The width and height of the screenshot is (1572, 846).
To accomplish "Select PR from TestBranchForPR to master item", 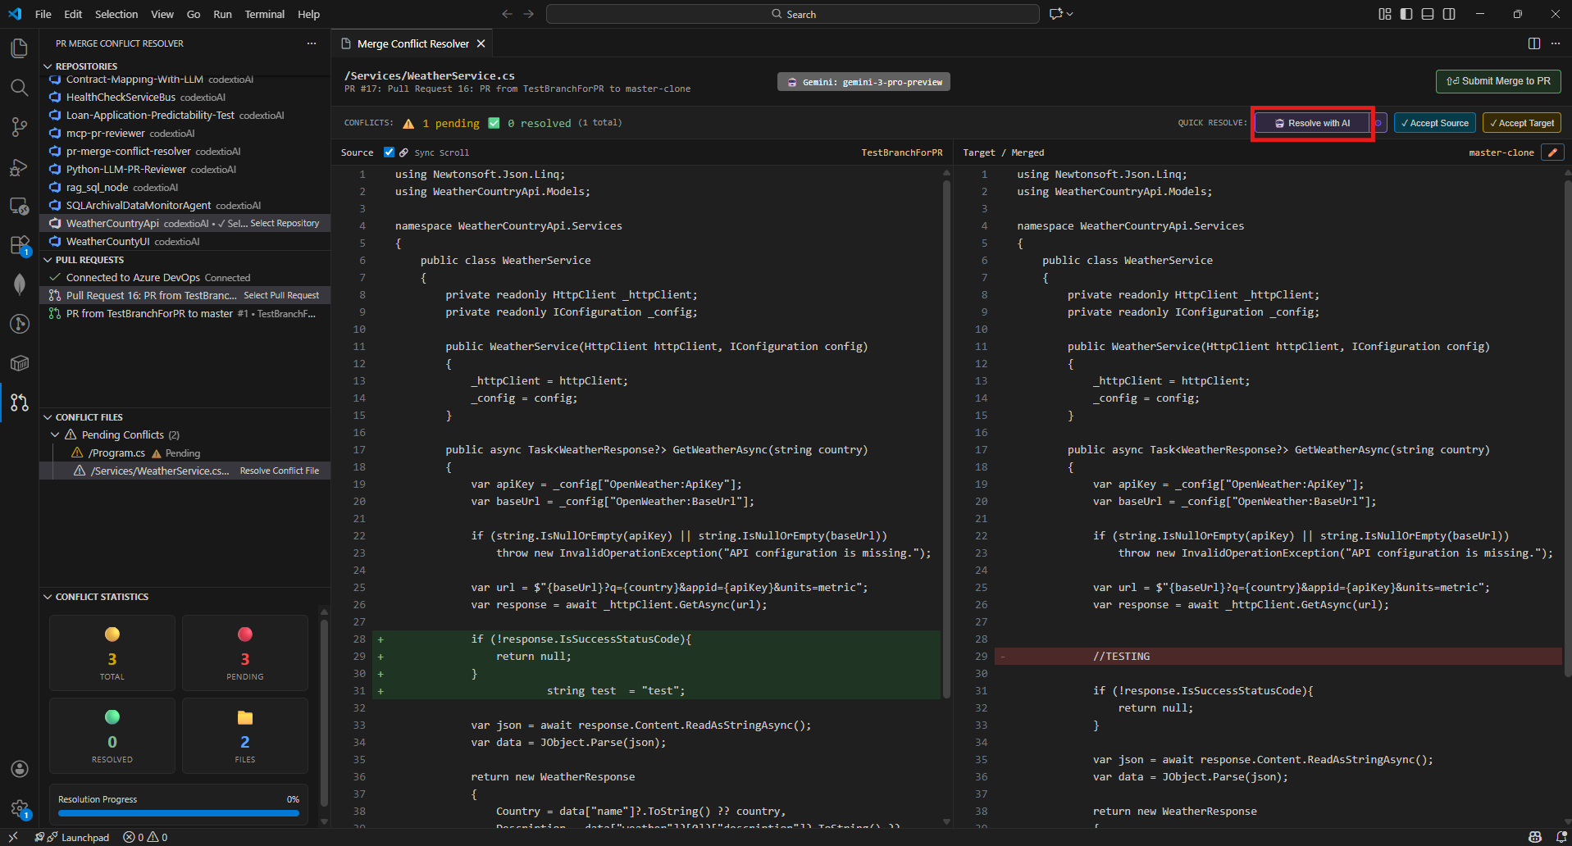I will coord(185,313).
